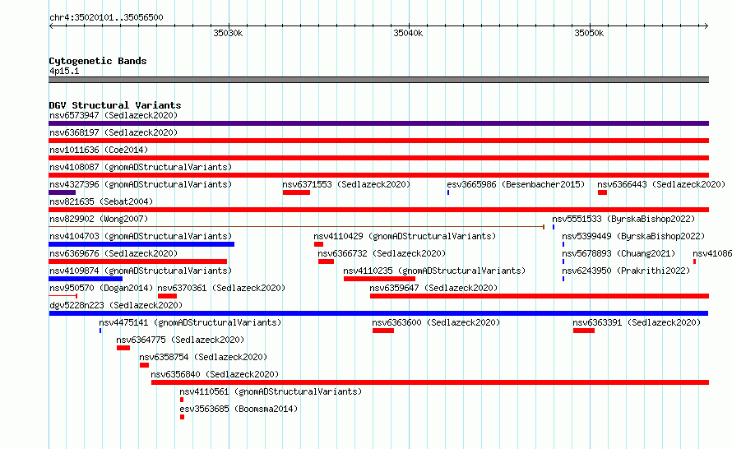Select the red nsv6370361 variant bar
The width and height of the screenshot is (732, 449).
[167, 296]
